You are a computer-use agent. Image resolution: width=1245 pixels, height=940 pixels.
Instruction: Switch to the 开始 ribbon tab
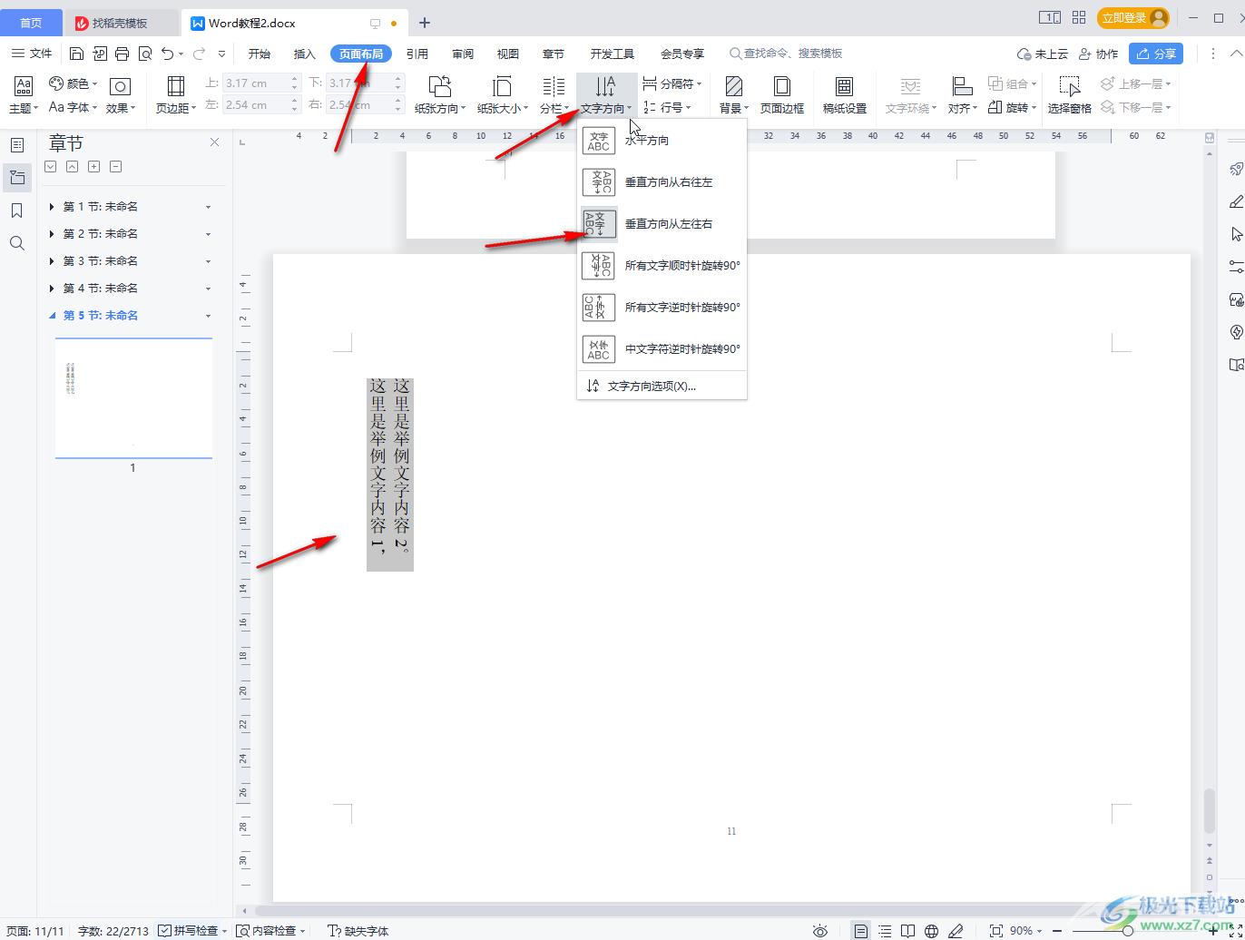pos(260,54)
